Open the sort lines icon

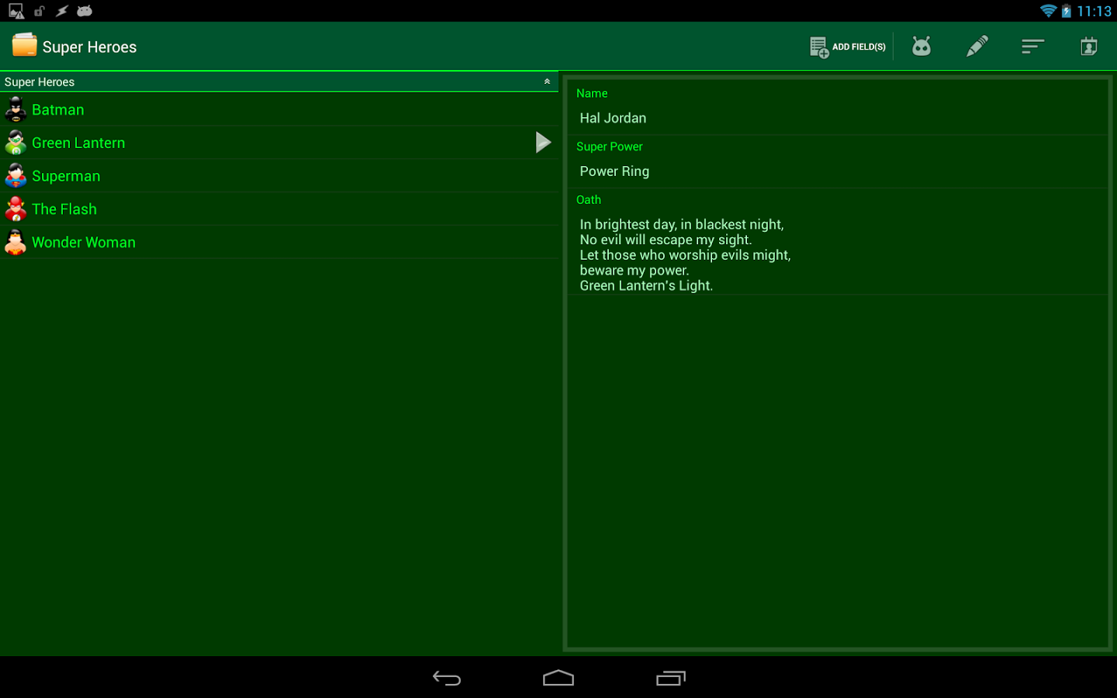(x=1032, y=47)
